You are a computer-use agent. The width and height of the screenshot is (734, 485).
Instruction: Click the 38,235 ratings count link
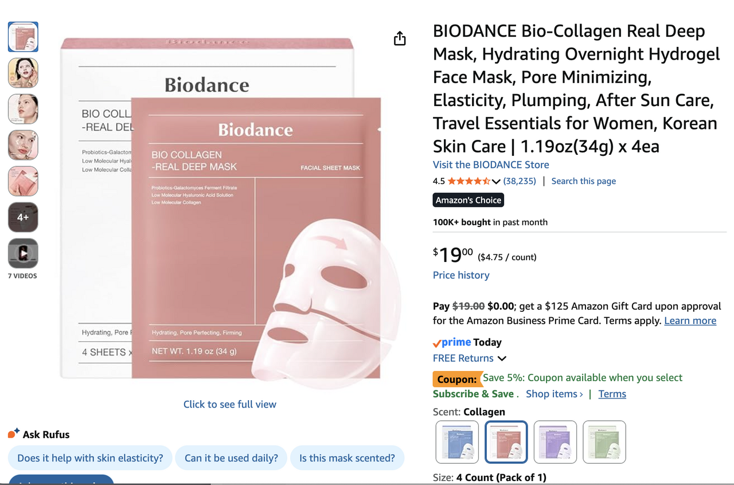point(520,181)
